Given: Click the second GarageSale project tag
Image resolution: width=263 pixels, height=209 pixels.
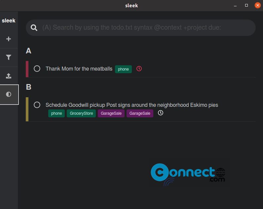Looking at the screenshot, I should (140, 113).
